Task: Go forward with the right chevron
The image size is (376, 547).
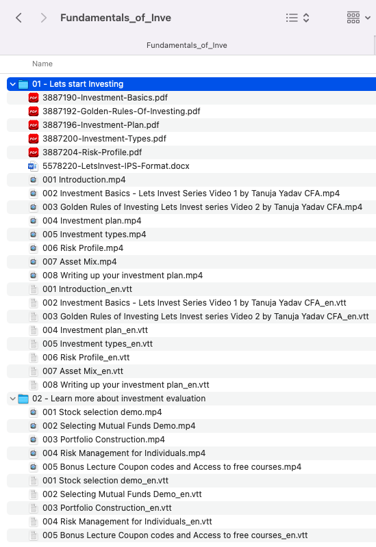Action: click(x=43, y=18)
